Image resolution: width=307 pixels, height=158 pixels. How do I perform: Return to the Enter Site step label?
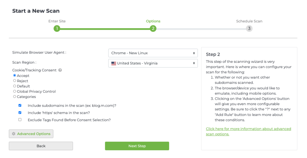[57, 21]
